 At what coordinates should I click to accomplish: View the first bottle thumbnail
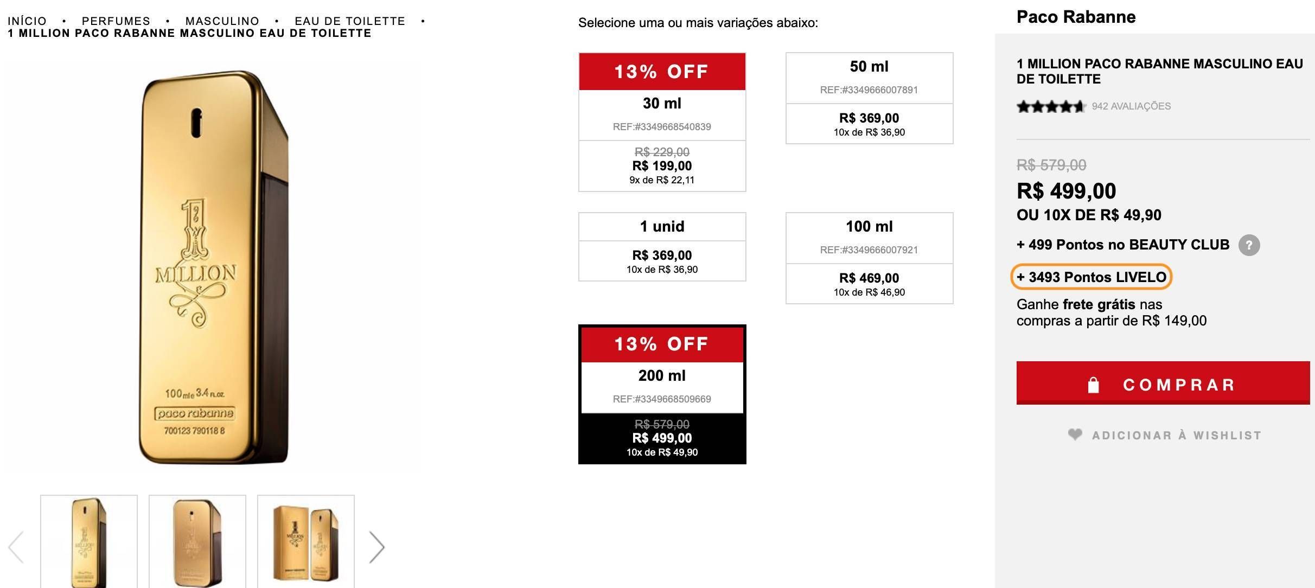coord(89,541)
